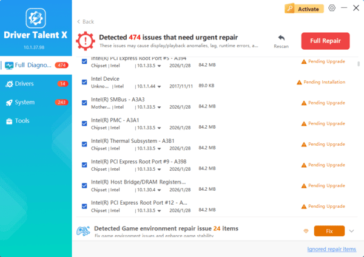Open version dropdown for Intel PMC - A3A1
The width and height of the screenshot is (364, 257).
(x=159, y=128)
